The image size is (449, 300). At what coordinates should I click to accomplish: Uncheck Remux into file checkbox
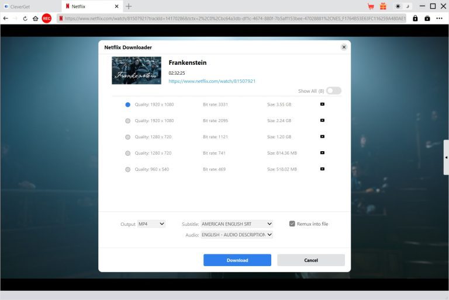pyautogui.click(x=292, y=224)
